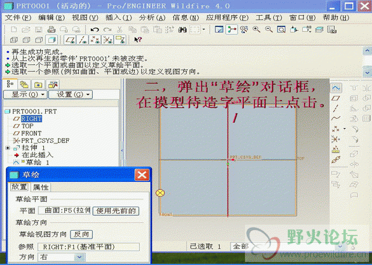Click the Orient mode icon
372x265 pixels.
244,30
